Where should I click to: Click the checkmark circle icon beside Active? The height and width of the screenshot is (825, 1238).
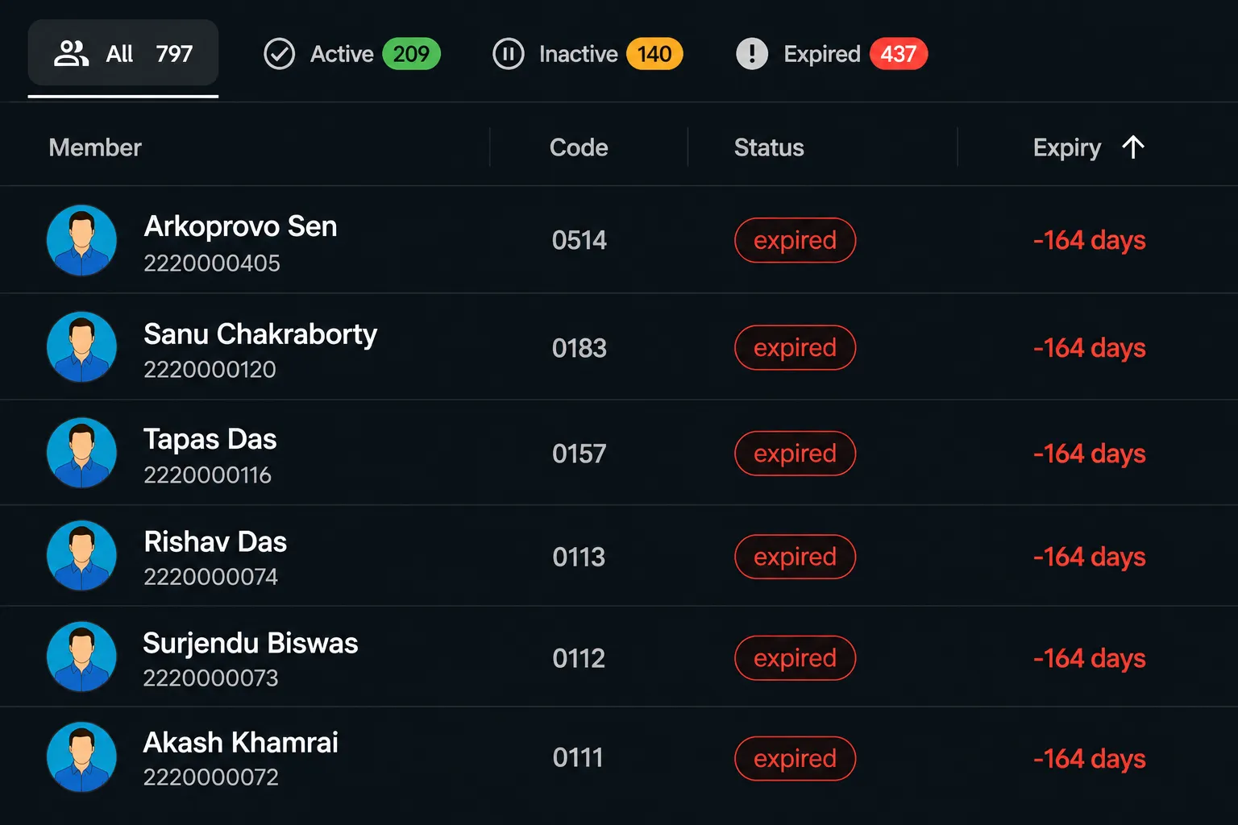(279, 54)
